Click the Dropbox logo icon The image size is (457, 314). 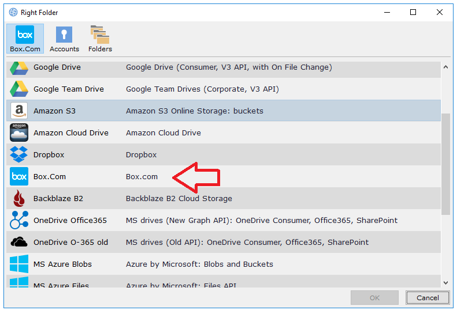(x=19, y=155)
